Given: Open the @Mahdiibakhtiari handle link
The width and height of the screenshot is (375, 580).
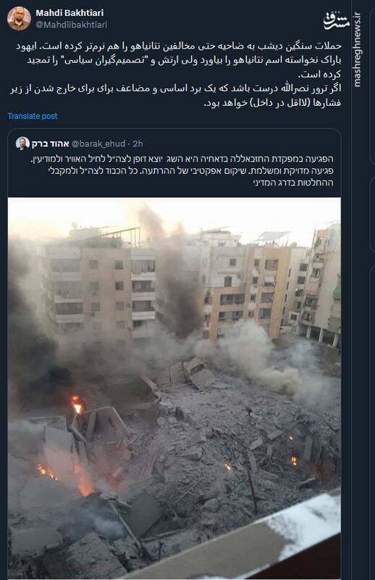Looking at the screenshot, I should coord(71,25).
